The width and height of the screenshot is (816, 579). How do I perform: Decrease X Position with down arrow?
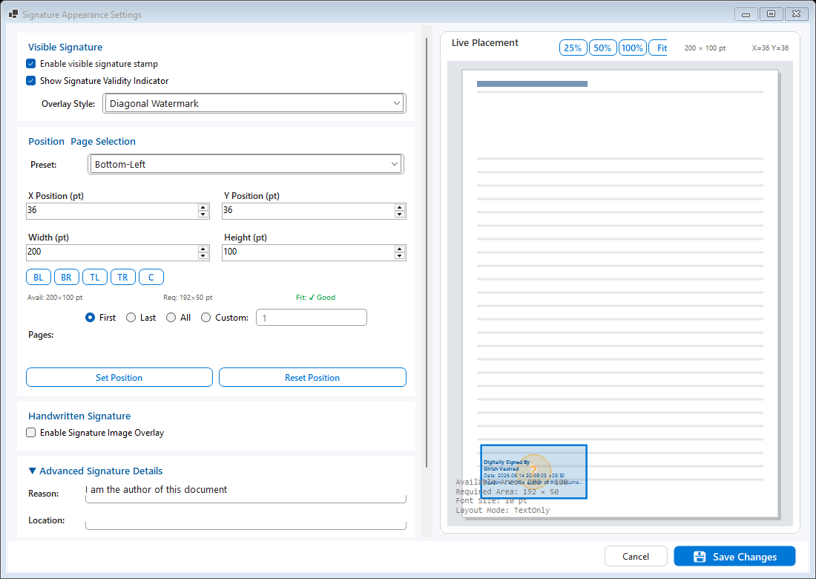[x=203, y=214]
